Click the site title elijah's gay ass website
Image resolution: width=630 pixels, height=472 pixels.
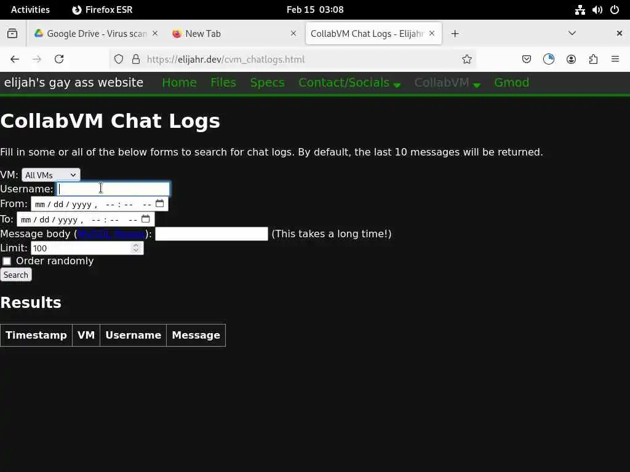[x=74, y=83]
